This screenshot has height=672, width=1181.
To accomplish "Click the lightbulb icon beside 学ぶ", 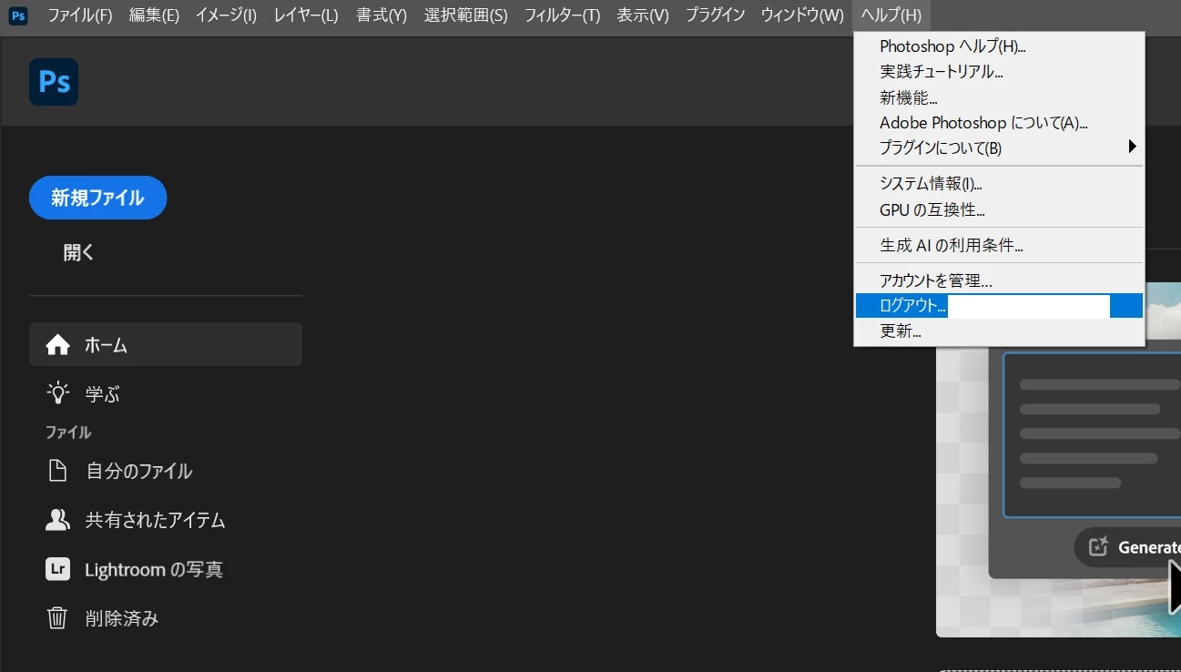I will 57,393.
